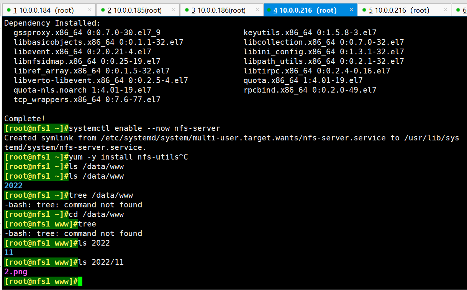Click the 'ls 2022' command text
The width and height of the screenshot is (467, 290).
94,243
